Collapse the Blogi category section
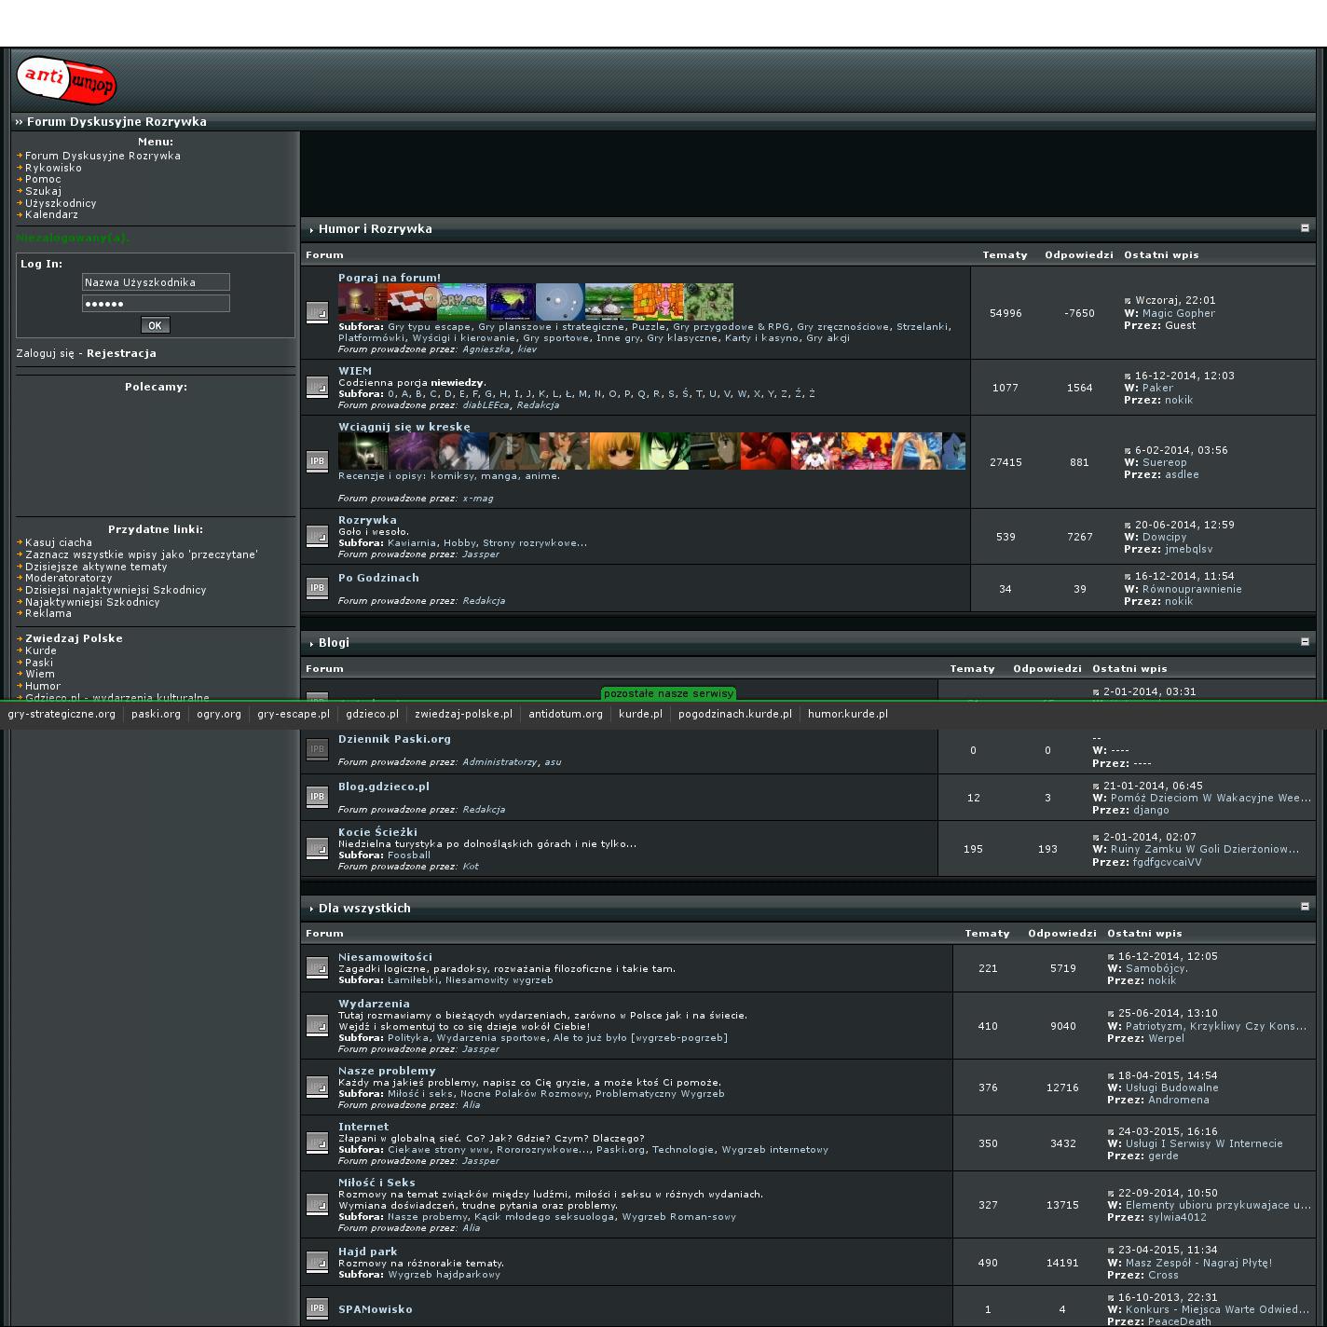1327x1327 pixels. [1305, 642]
